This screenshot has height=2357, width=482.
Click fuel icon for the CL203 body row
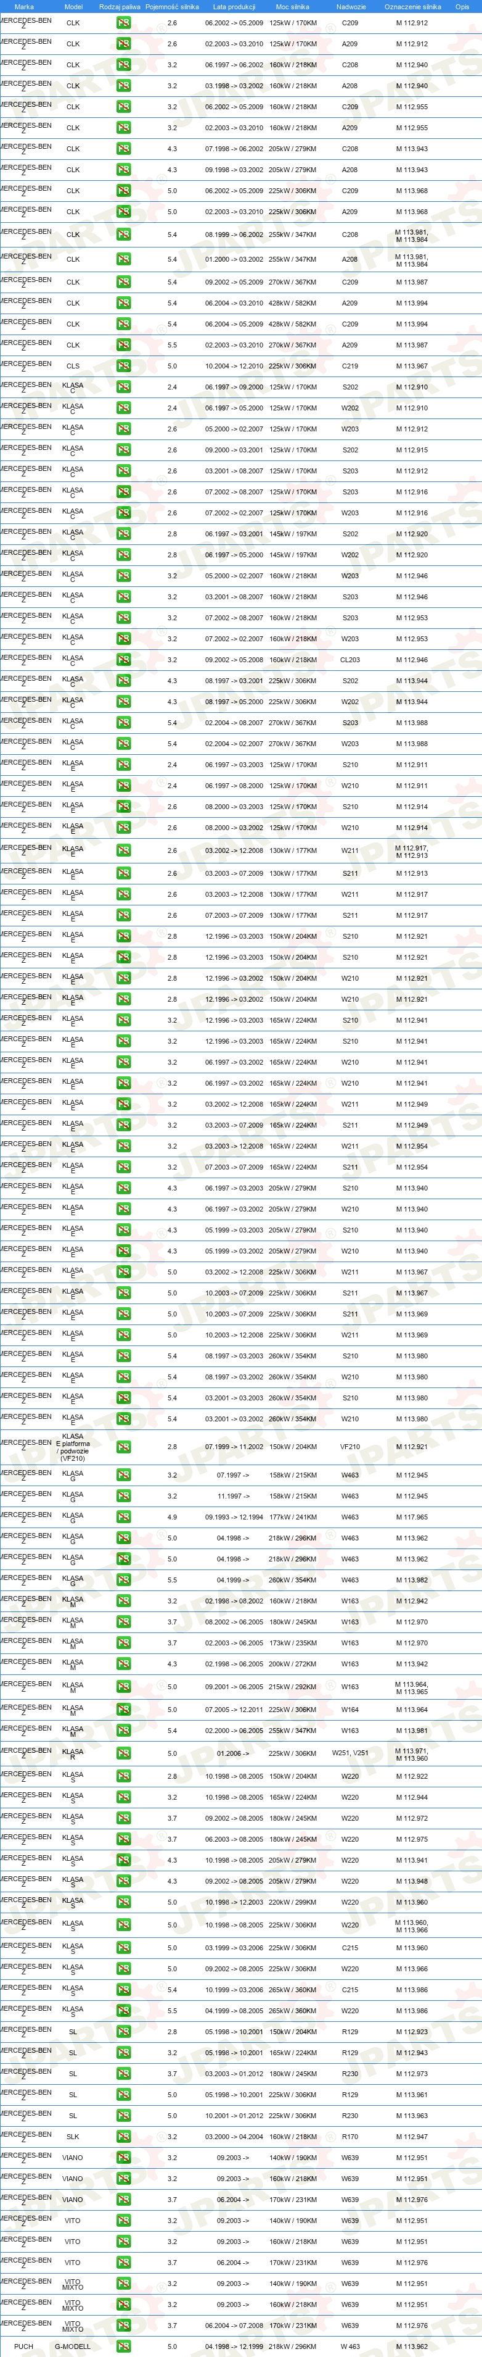point(123,660)
